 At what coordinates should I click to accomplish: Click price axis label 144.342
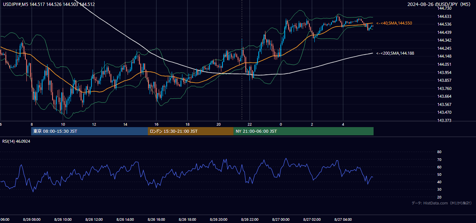click(444, 40)
